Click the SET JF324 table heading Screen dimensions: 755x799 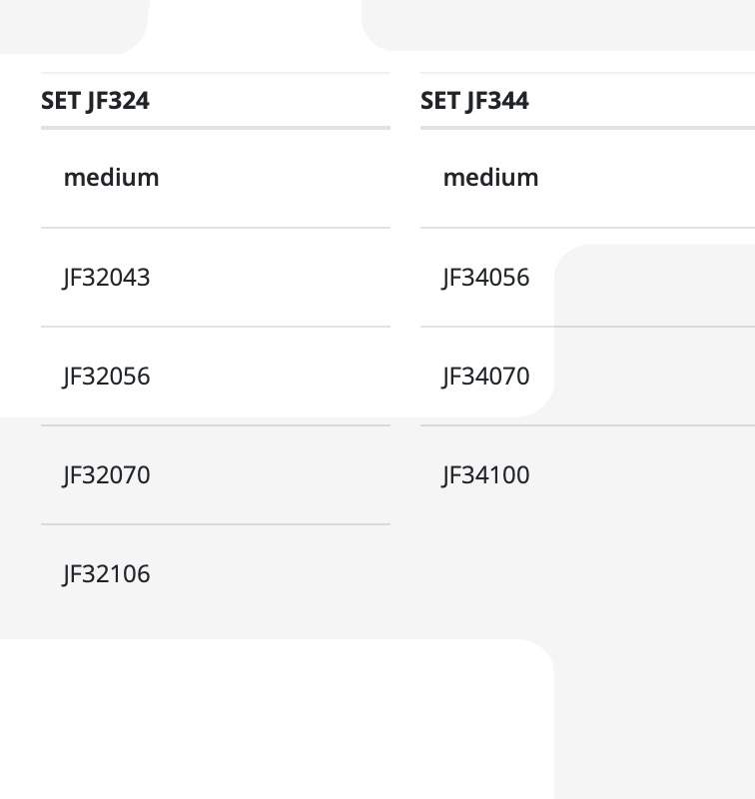95,101
